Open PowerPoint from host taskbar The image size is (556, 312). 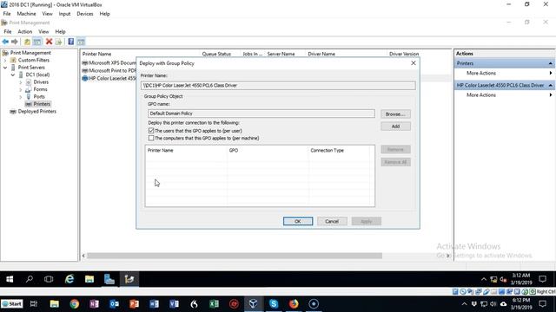click(x=134, y=304)
